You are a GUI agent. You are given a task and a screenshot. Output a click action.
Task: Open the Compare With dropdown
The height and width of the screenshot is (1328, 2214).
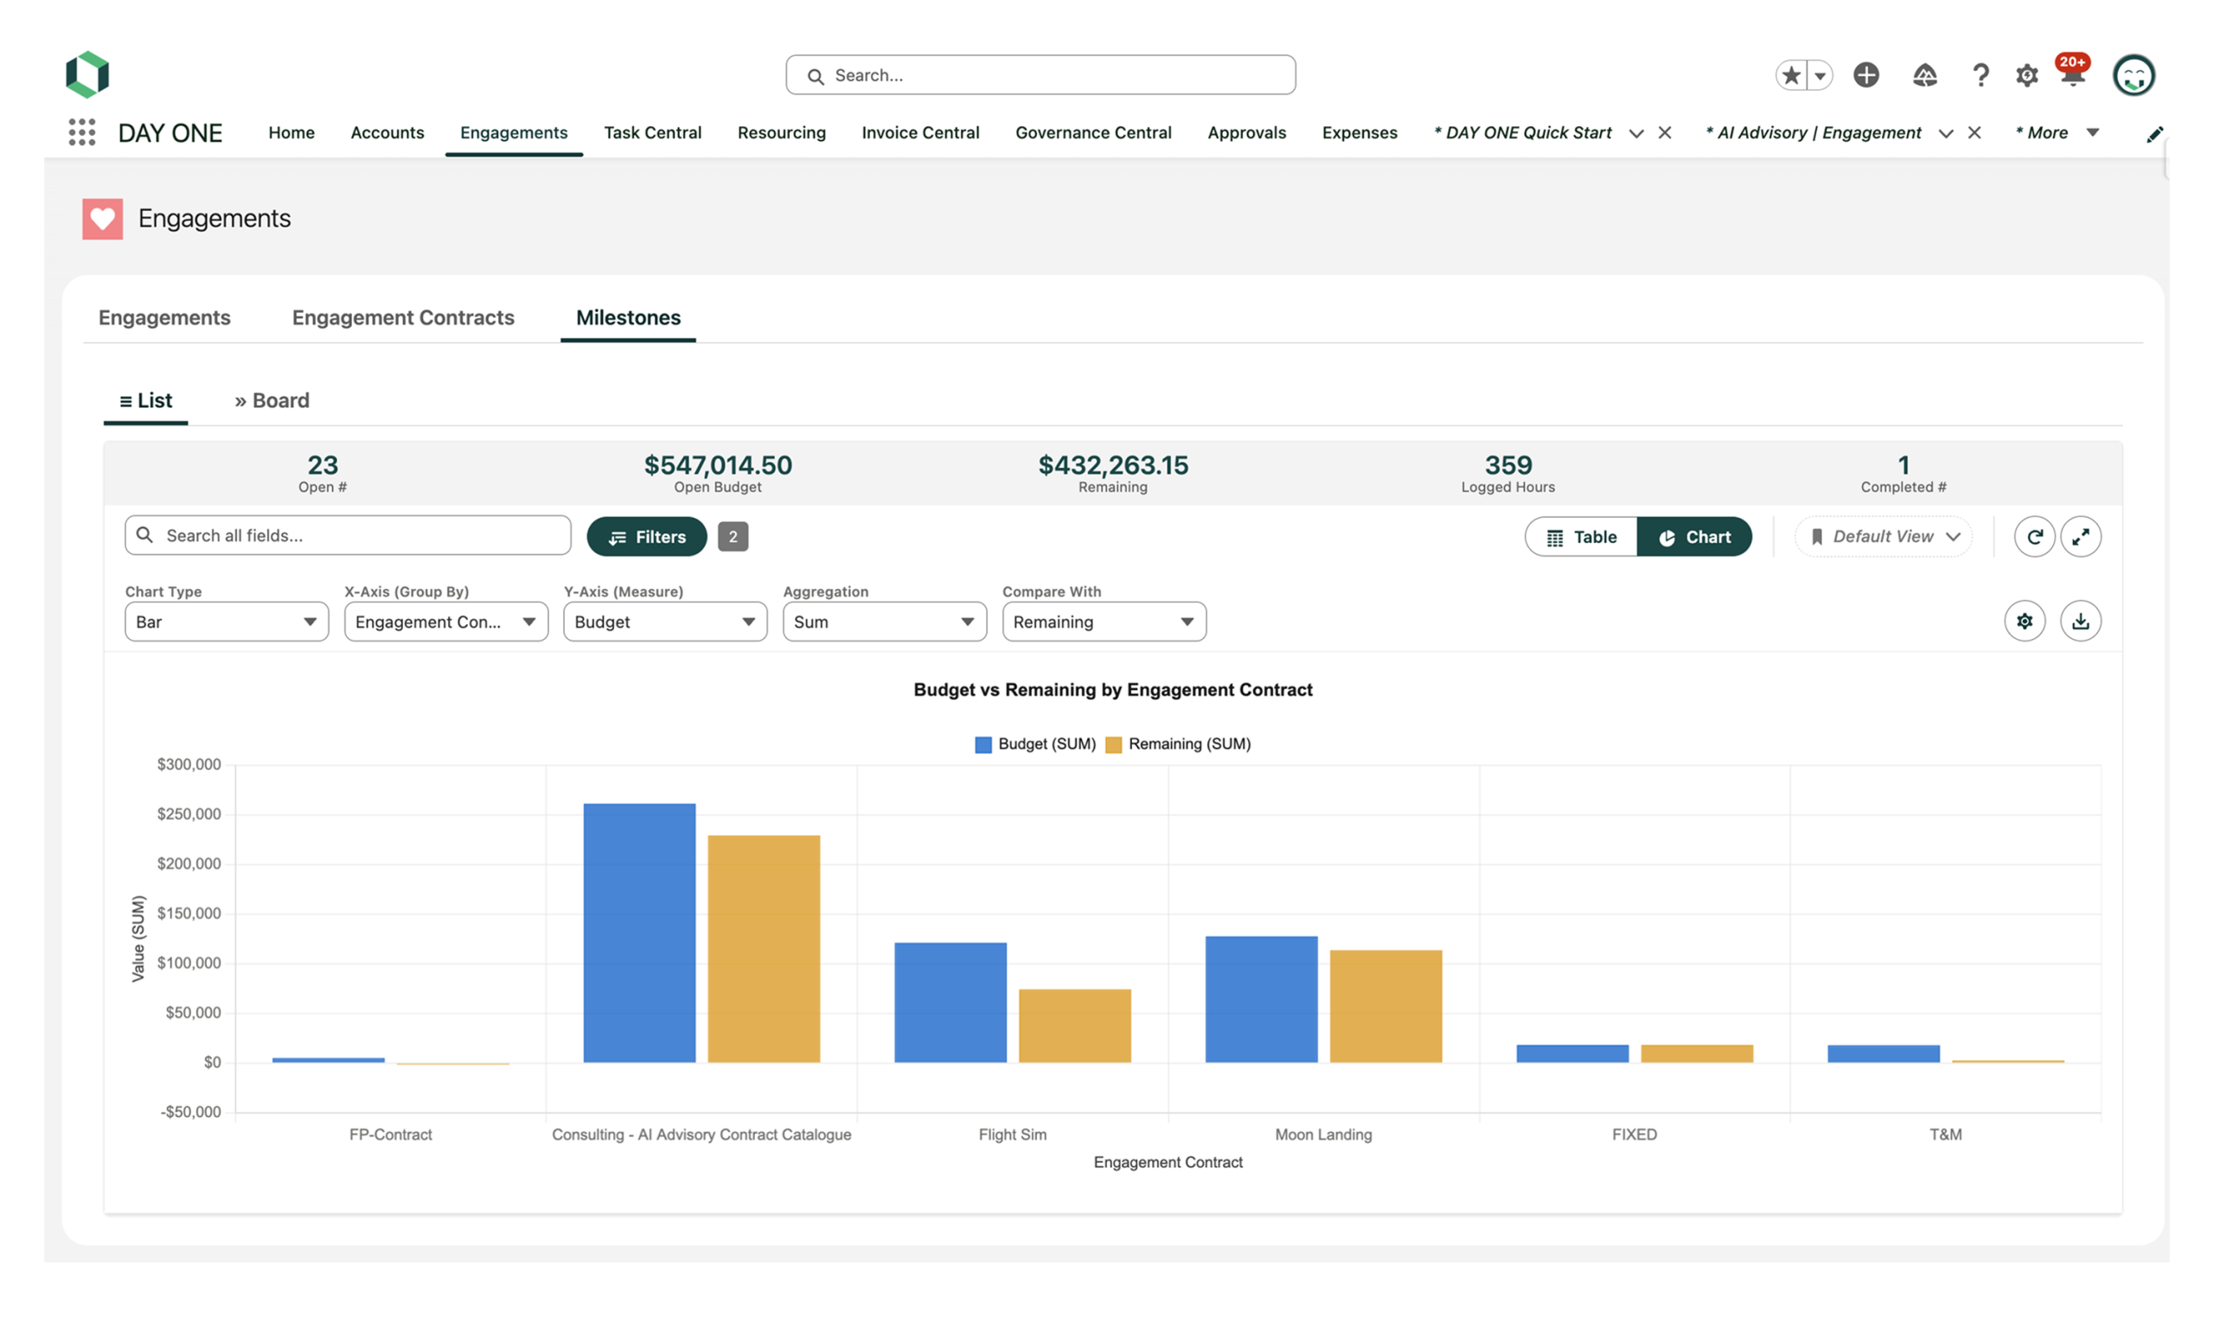pyautogui.click(x=1104, y=622)
